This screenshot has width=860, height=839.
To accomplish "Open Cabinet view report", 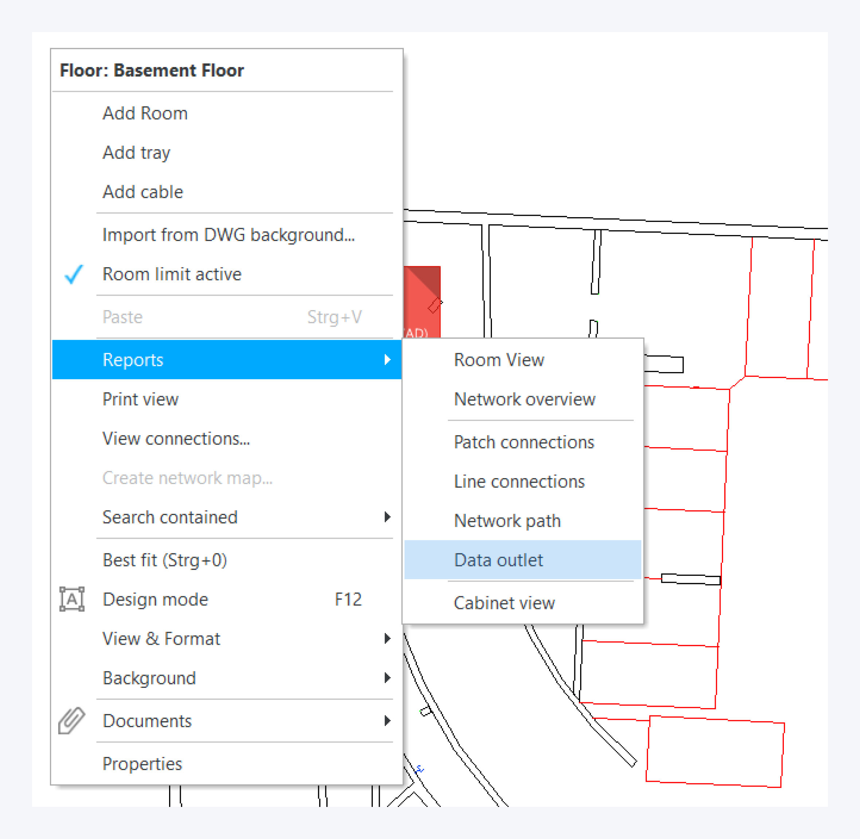I will 504,603.
